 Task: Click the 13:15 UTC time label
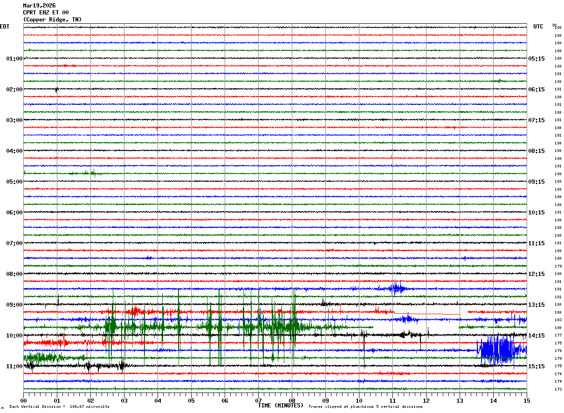[536, 305]
